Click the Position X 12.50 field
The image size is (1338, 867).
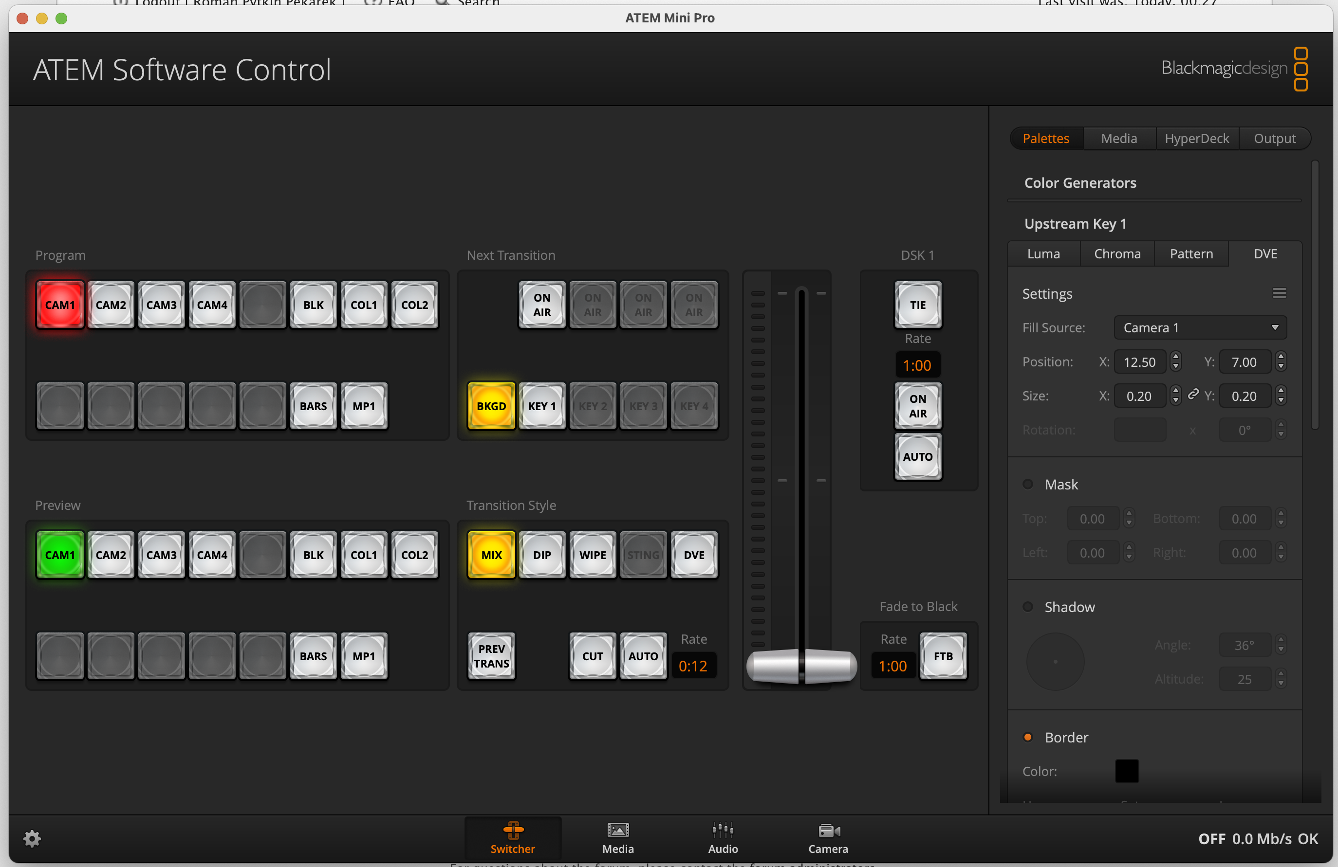pyautogui.click(x=1140, y=362)
